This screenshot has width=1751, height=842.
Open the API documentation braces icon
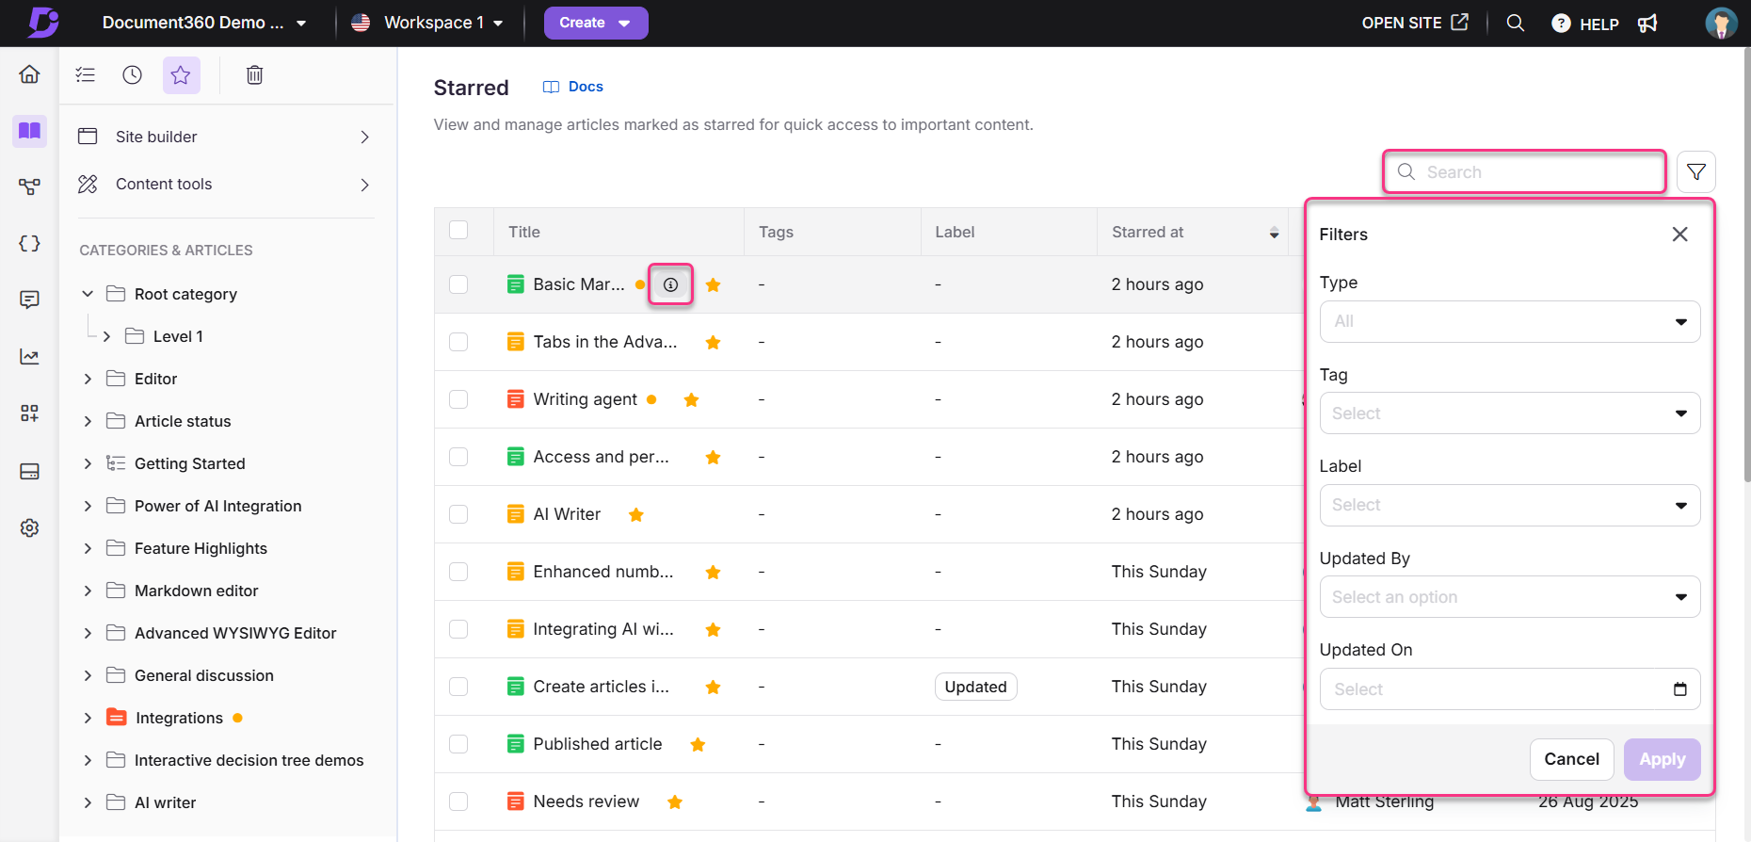(x=29, y=244)
